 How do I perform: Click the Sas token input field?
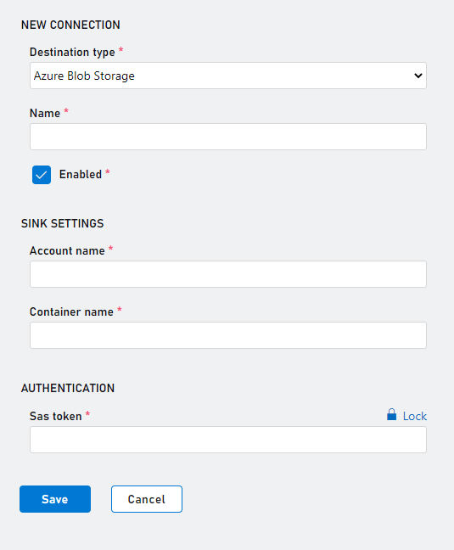[x=228, y=440]
